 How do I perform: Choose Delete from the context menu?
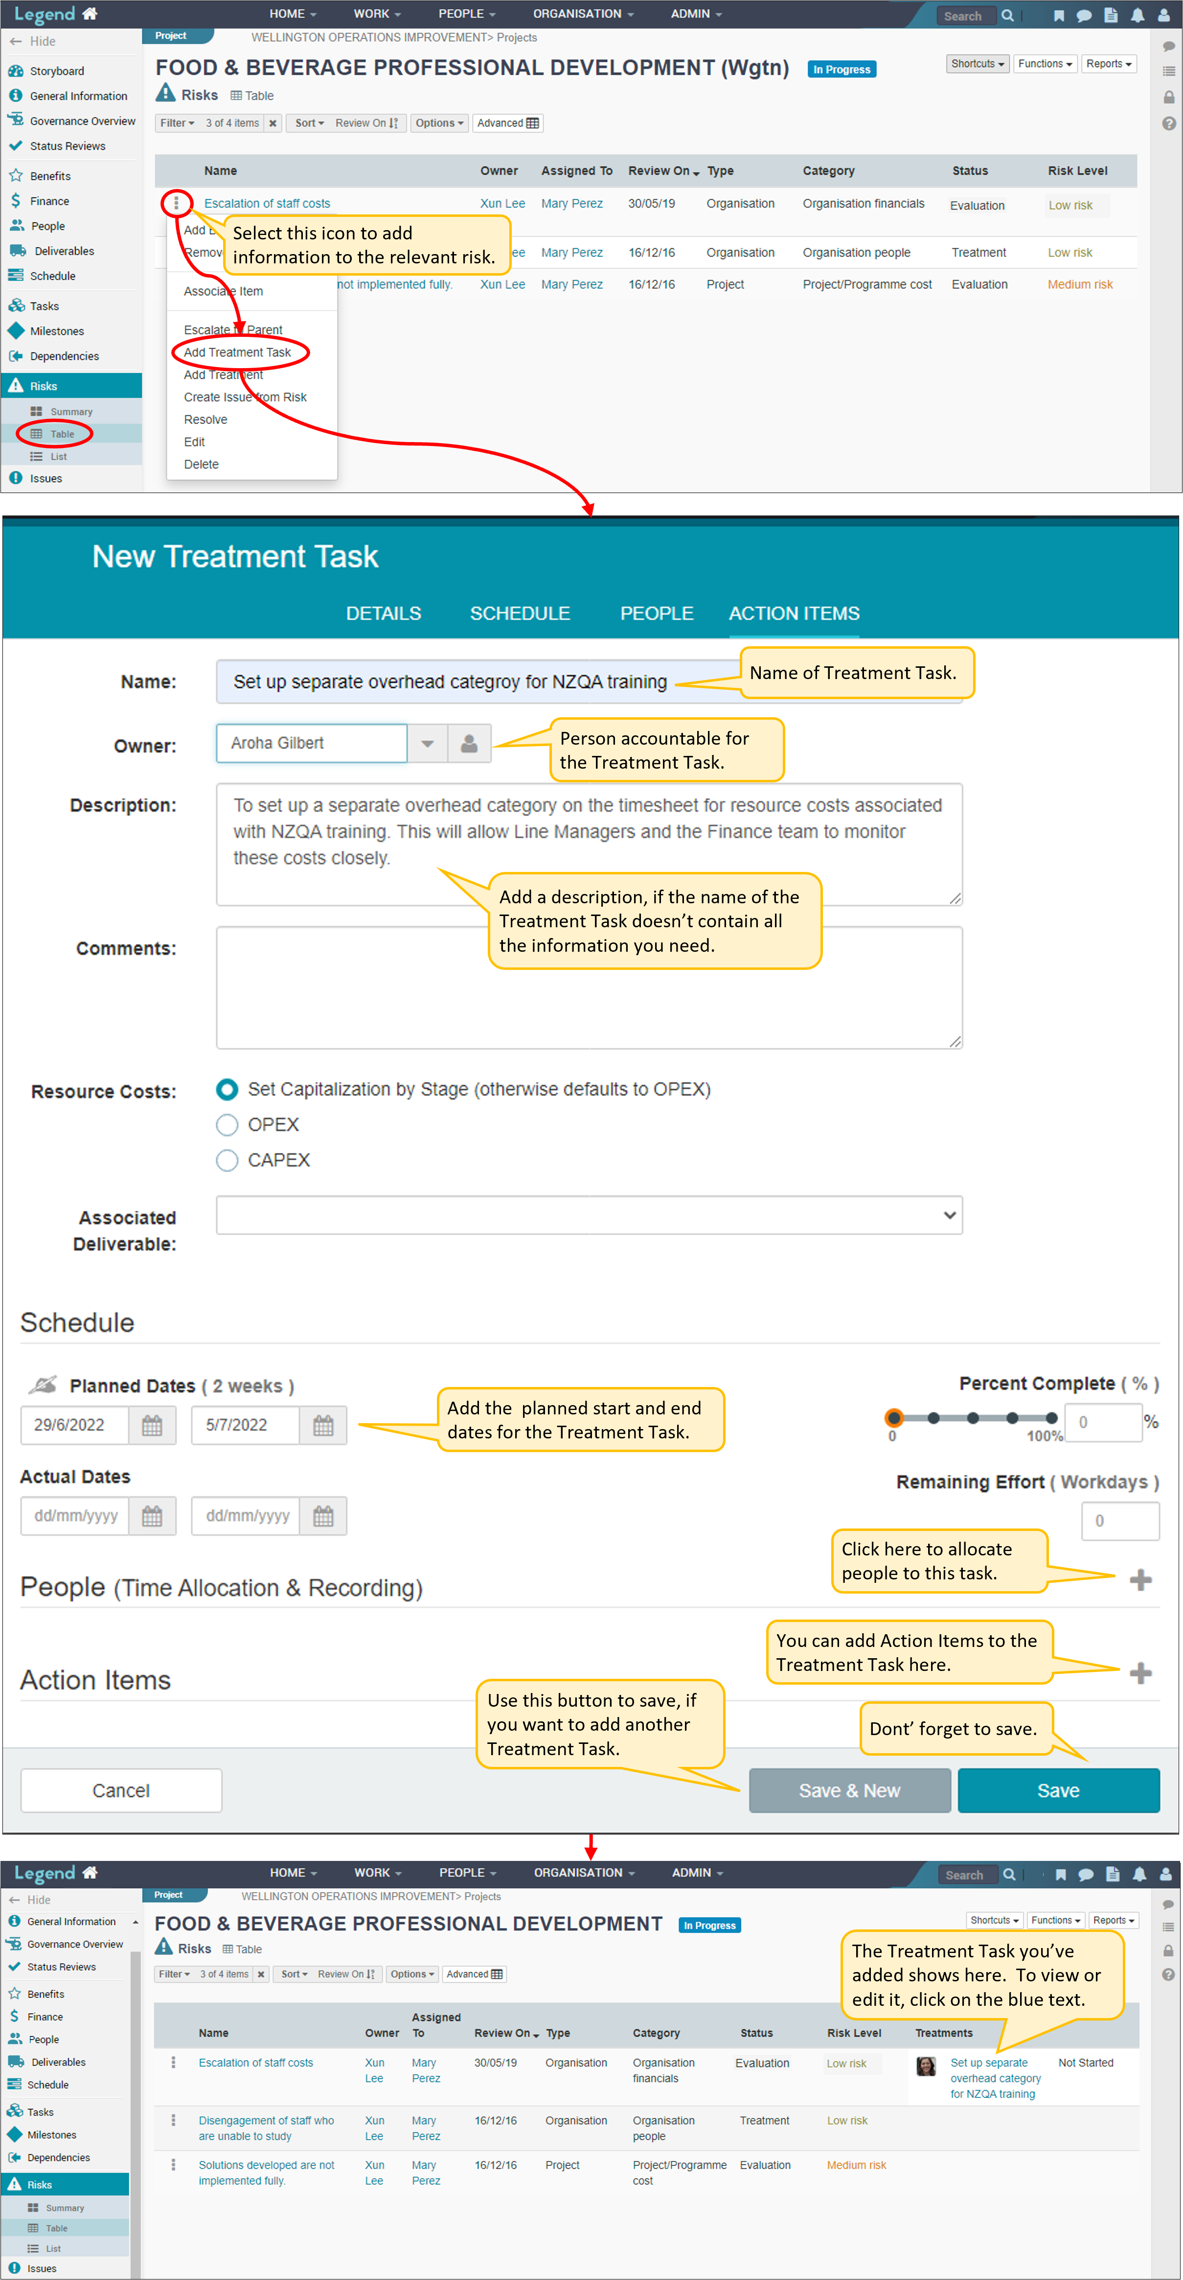click(201, 464)
